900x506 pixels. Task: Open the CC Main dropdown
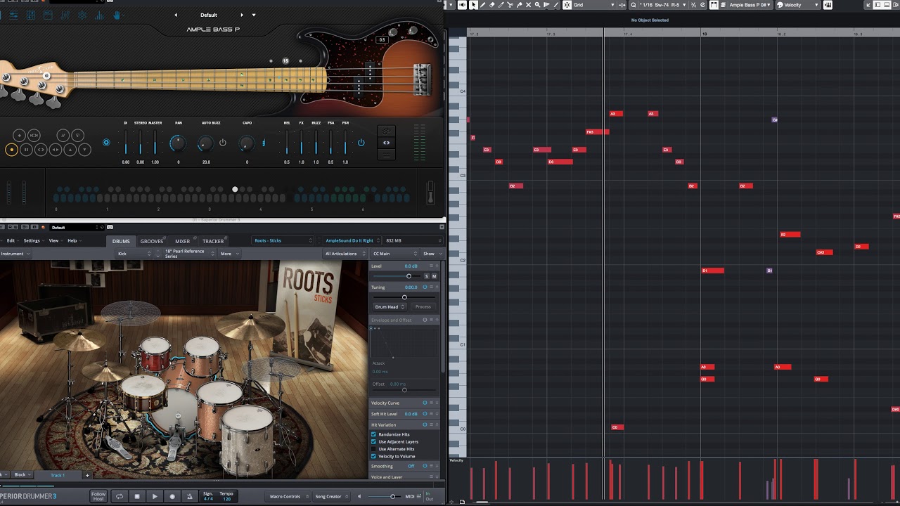tap(394, 254)
